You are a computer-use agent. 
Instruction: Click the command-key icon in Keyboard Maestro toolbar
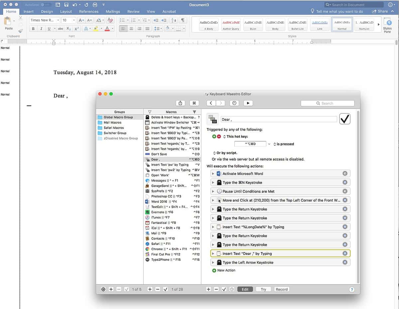(194, 103)
